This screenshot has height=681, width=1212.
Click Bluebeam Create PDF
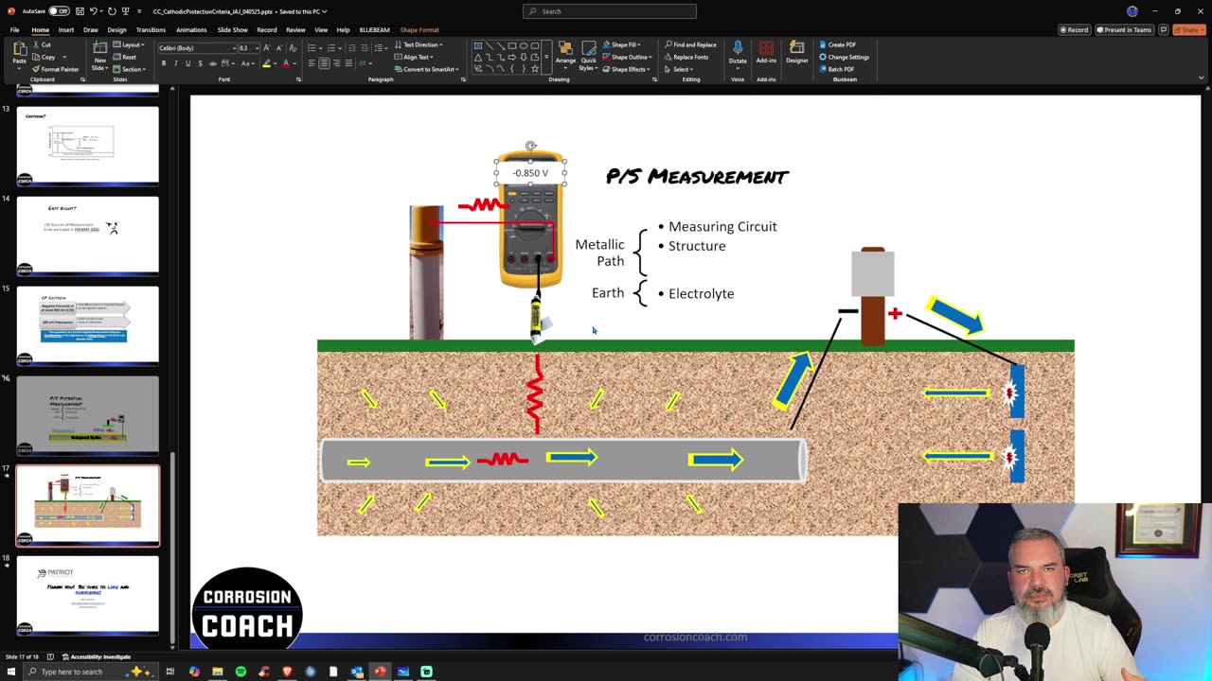[x=838, y=44]
